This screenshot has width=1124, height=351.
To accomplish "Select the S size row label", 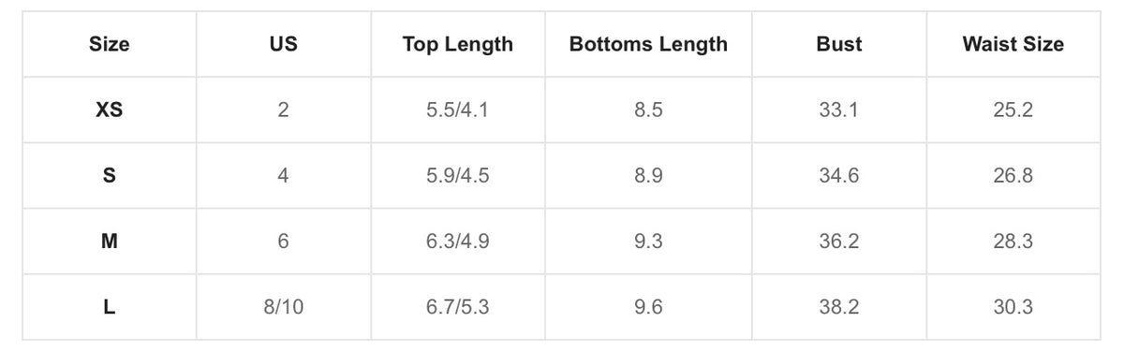I will pyautogui.click(x=110, y=176).
